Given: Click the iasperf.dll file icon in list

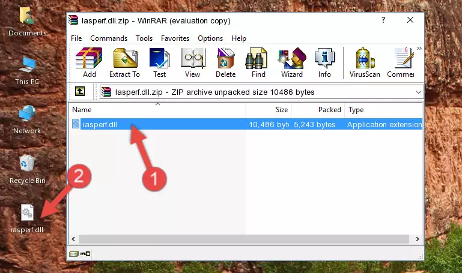Looking at the screenshot, I should pyautogui.click(x=76, y=124).
